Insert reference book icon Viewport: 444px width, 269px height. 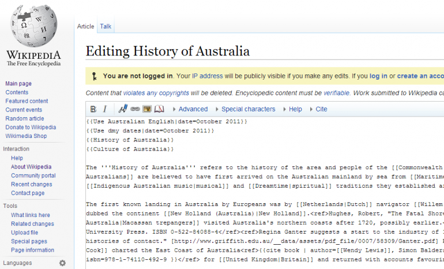159,109
